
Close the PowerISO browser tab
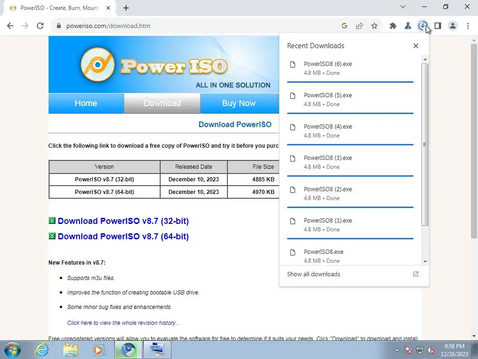pos(108,8)
